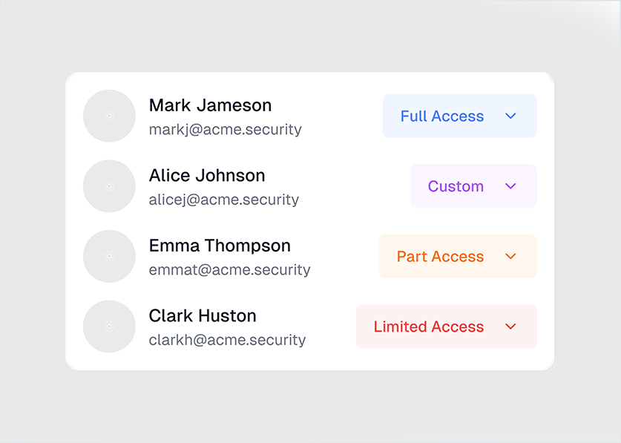Select the Emma Thompson name

pos(220,246)
